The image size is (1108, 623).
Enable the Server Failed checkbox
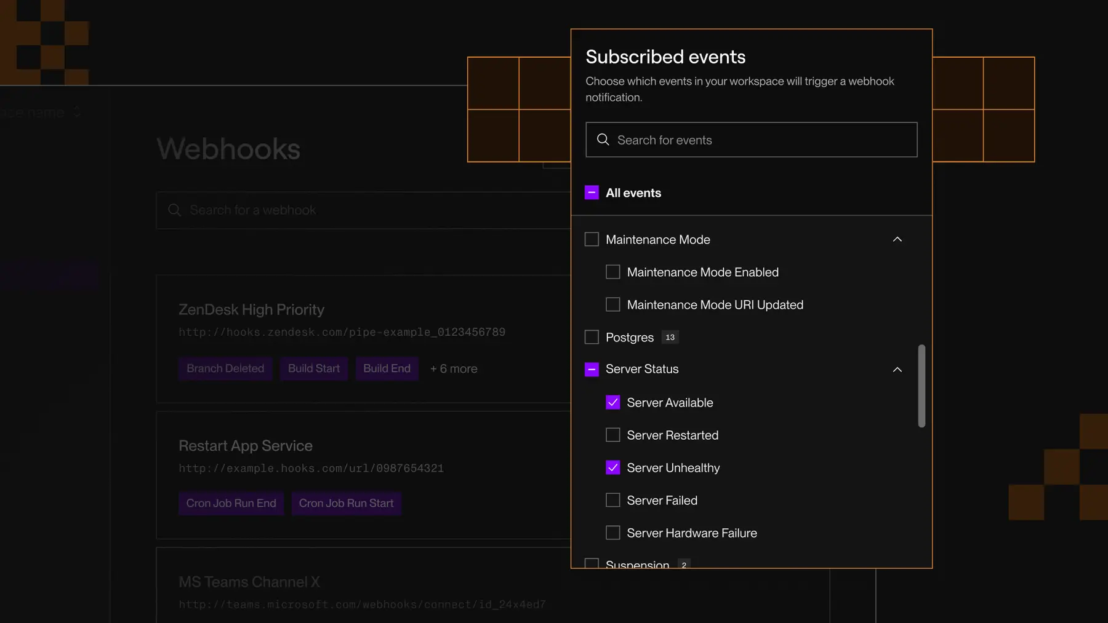coord(612,500)
